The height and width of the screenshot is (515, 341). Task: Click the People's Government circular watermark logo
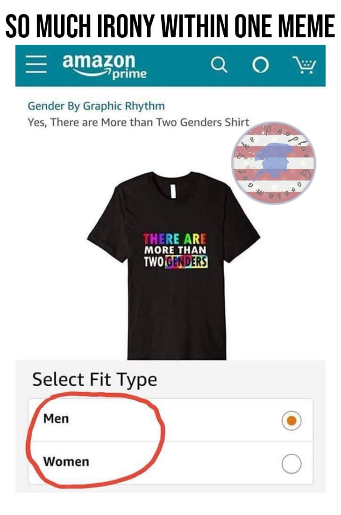pos(274,163)
